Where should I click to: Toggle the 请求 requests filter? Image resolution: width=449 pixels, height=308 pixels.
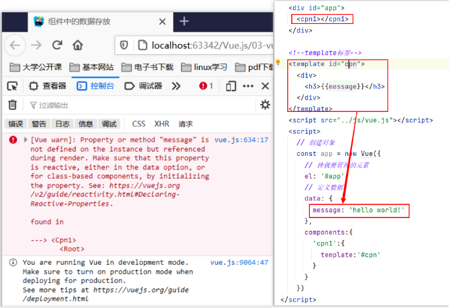pyautogui.click(x=186, y=124)
